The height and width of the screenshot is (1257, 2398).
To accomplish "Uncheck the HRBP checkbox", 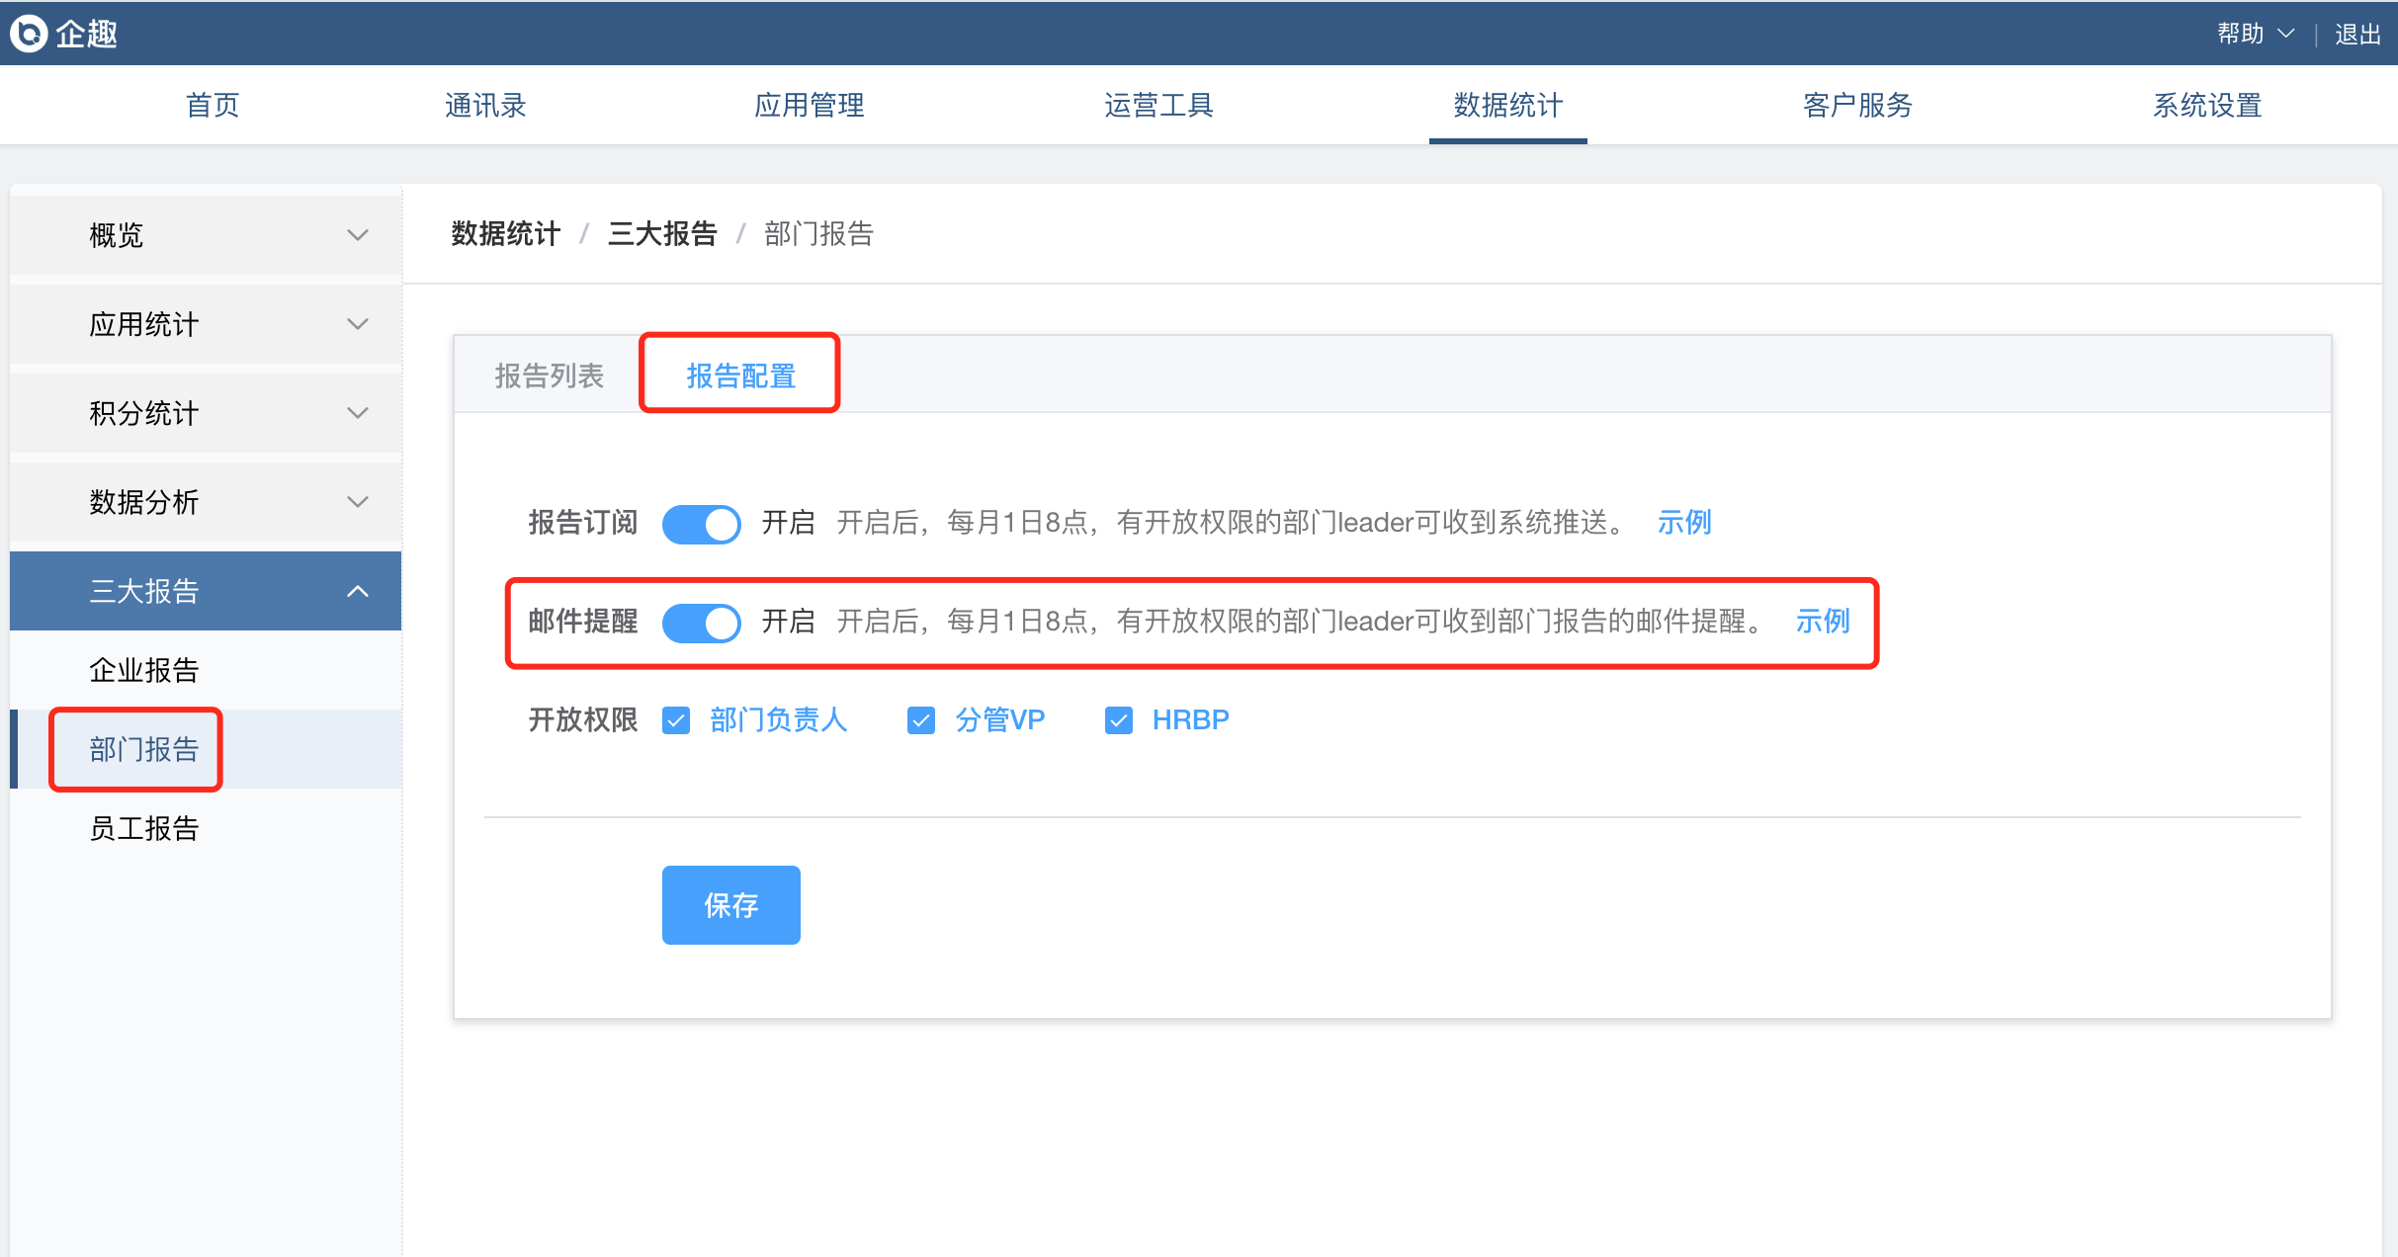I will pos(1119,720).
